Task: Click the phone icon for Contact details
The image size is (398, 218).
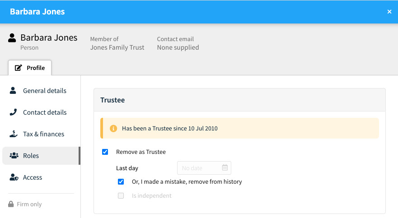Action: tap(13, 112)
